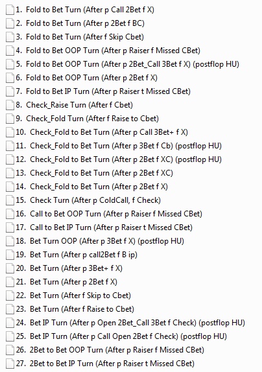The image size is (262, 372).
Task: Select file icon beside item 15
Action: click(x=10, y=201)
